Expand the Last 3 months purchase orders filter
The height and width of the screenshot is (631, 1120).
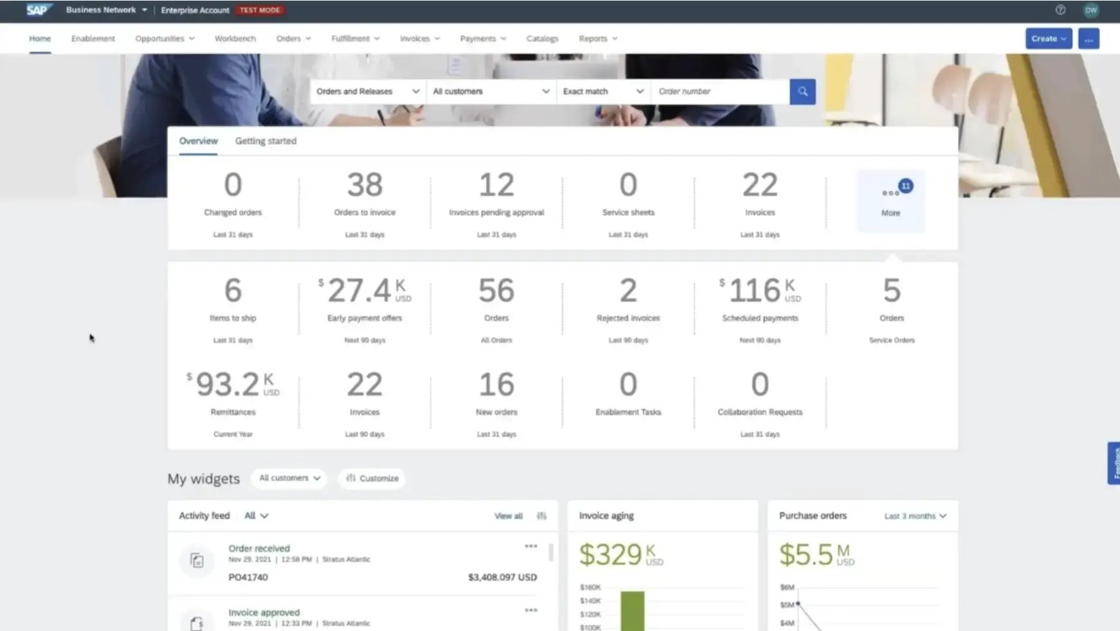click(x=915, y=515)
